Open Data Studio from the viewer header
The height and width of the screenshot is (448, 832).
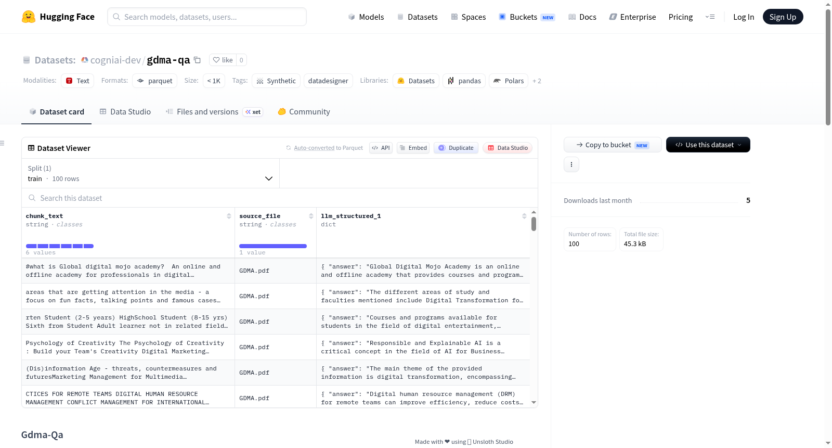pyautogui.click(x=508, y=148)
